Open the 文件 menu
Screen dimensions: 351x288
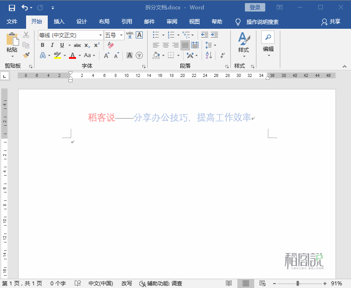point(12,22)
